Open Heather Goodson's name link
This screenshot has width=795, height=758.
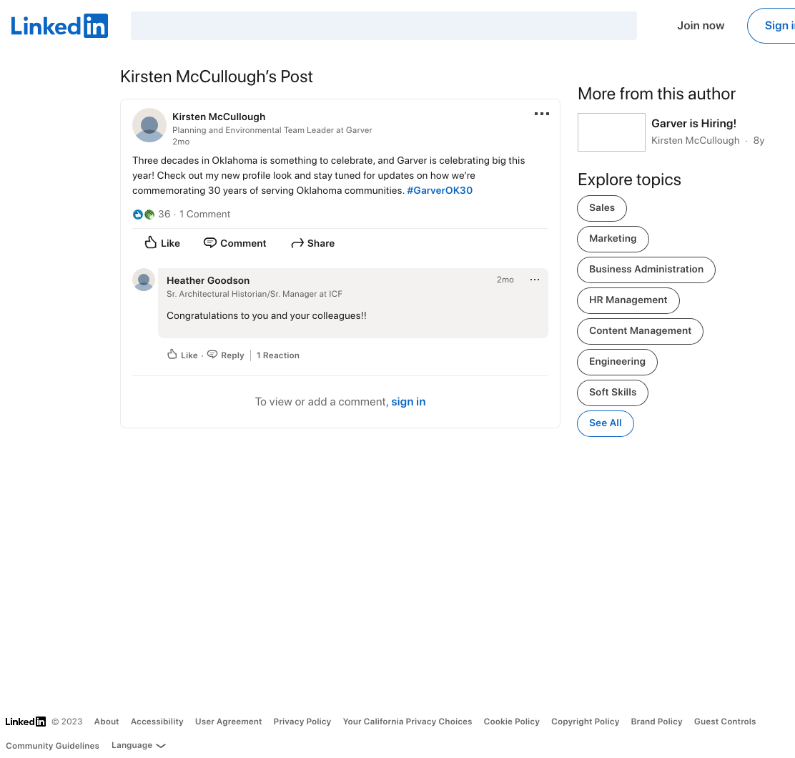click(208, 280)
